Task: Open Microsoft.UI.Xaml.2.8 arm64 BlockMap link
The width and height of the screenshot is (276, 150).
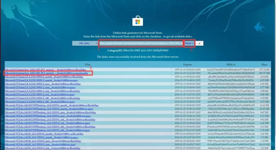Action: click(x=44, y=77)
